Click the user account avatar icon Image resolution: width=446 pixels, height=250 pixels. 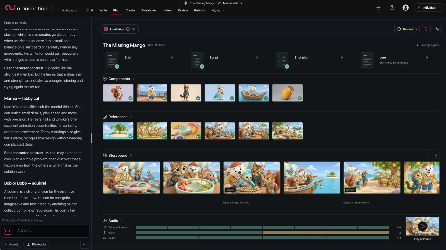pyautogui.click(x=406, y=8)
